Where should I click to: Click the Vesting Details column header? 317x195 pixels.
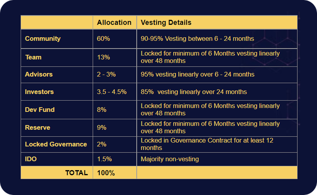[166, 23]
